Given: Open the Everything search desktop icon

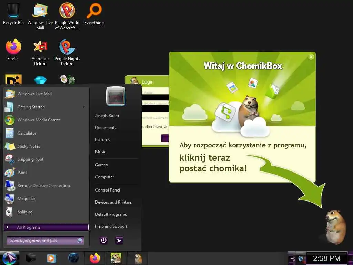Looking at the screenshot, I should point(94,13).
